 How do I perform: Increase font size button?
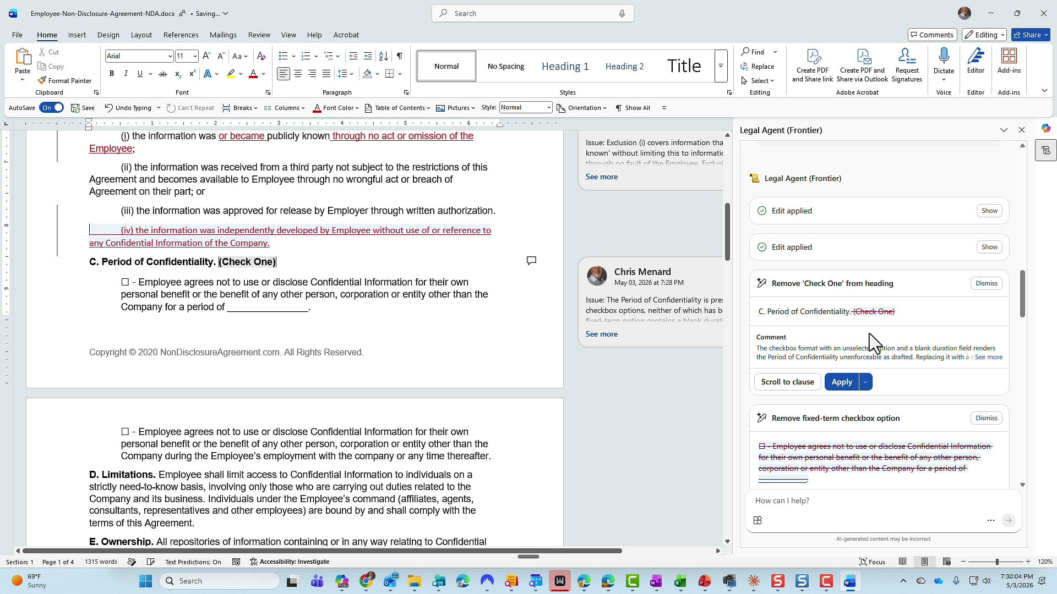[206, 56]
